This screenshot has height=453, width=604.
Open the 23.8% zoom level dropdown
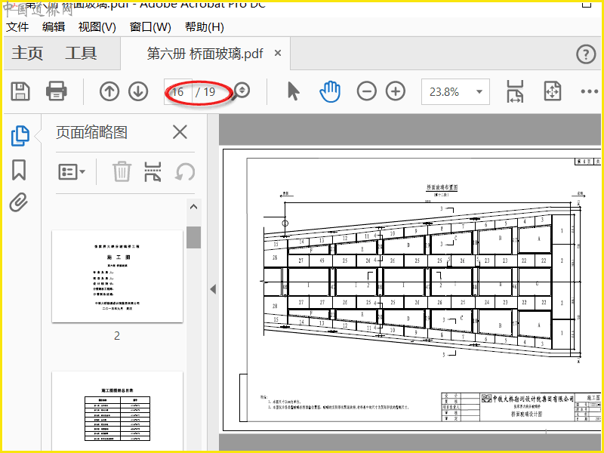pos(455,91)
